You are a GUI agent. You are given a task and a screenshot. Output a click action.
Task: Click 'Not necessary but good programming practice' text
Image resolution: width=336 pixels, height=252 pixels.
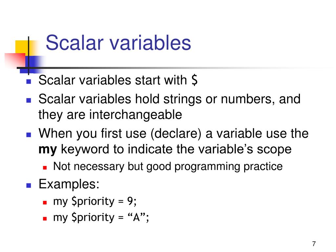coord(168,166)
